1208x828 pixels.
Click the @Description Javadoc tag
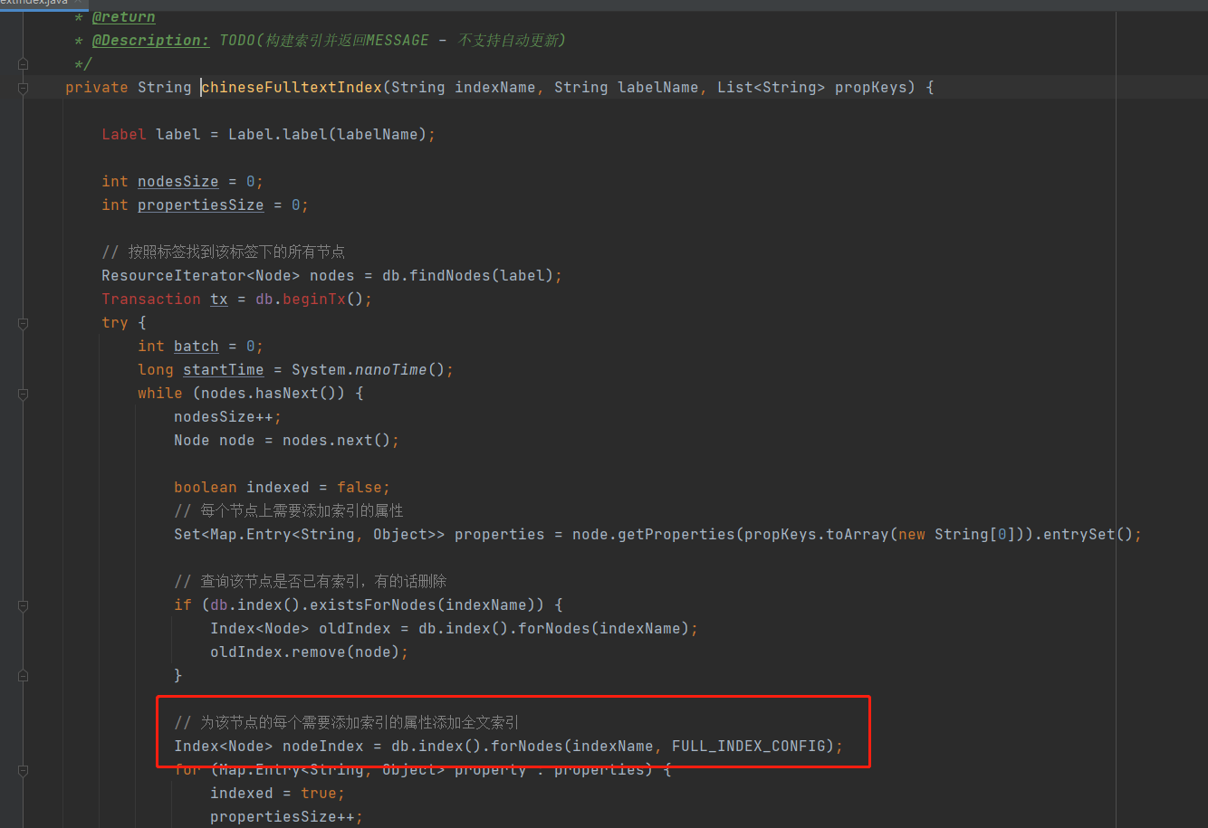(x=150, y=41)
